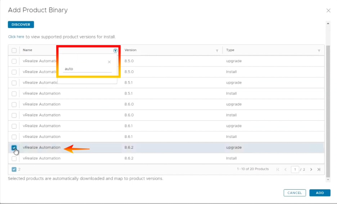
Task: Click the Name column header
Action: [27, 50]
